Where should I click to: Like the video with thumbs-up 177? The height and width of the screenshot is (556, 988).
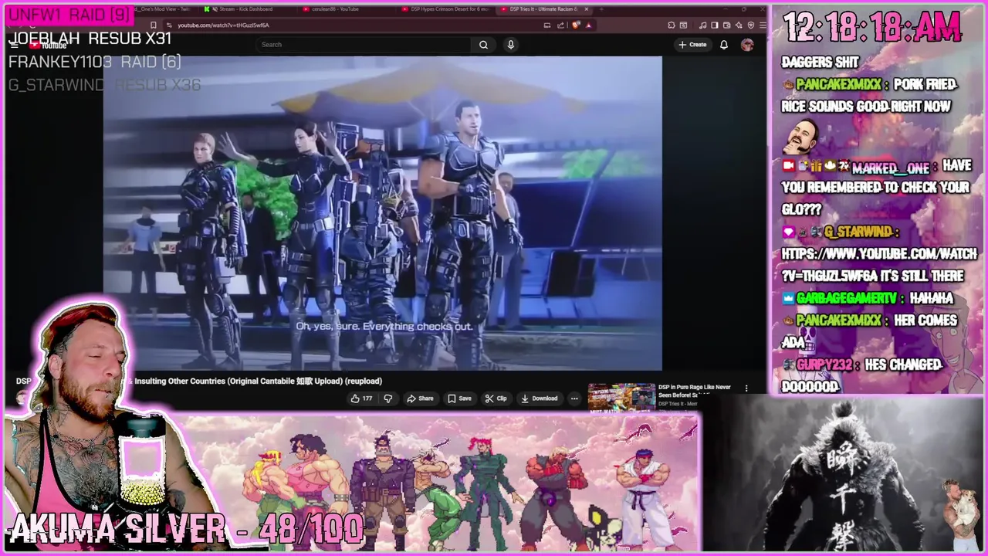pos(361,398)
